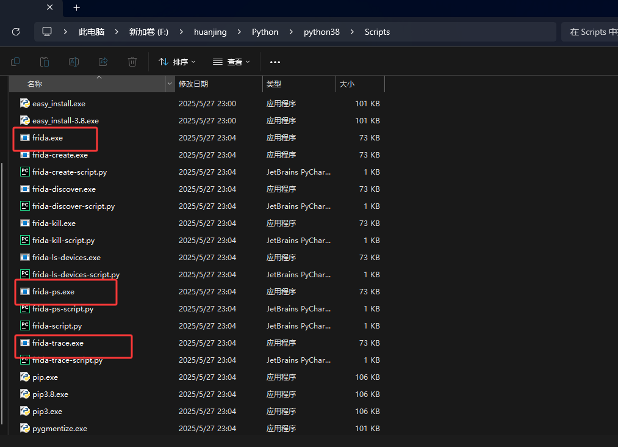Expand chevron after python38 in breadcrumb

click(352, 32)
